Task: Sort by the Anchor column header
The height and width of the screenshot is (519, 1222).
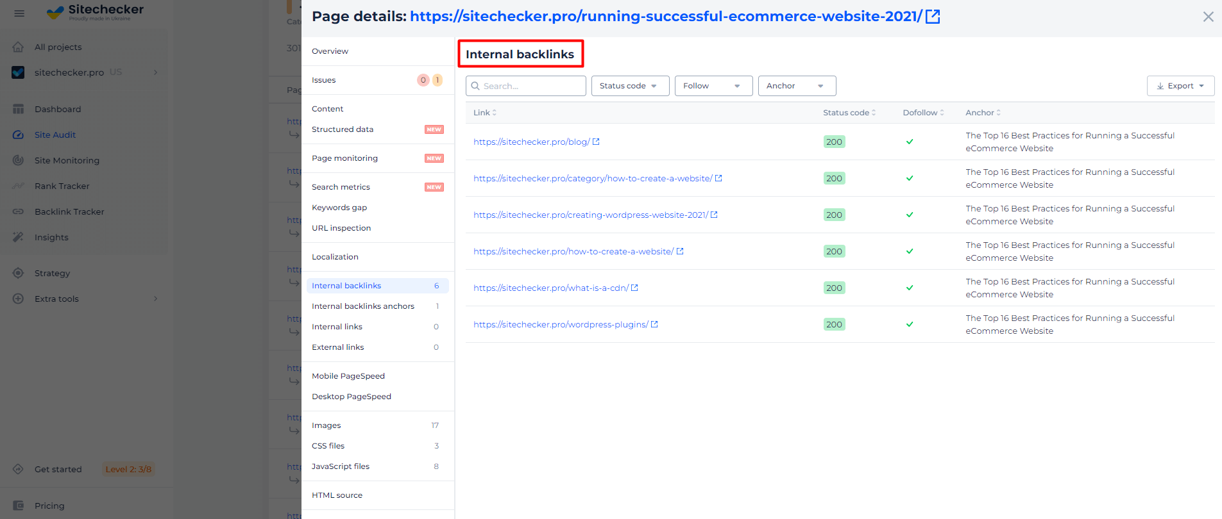Action: click(x=983, y=113)
